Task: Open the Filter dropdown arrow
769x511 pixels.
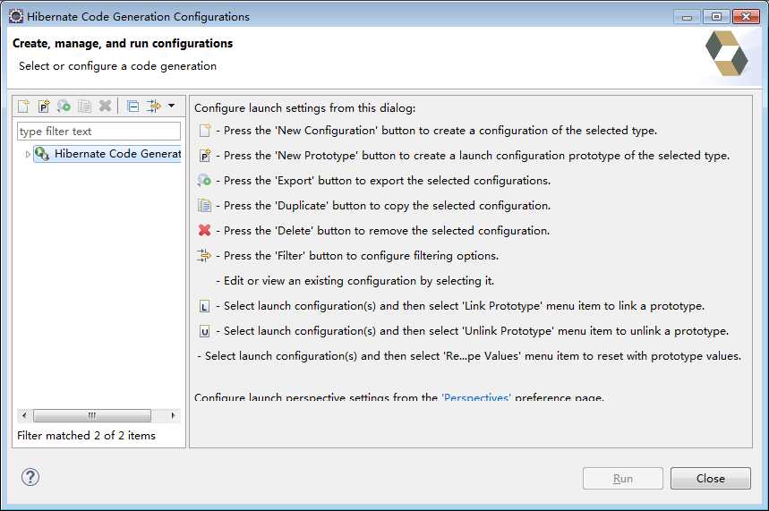Action: pos(172,106)
